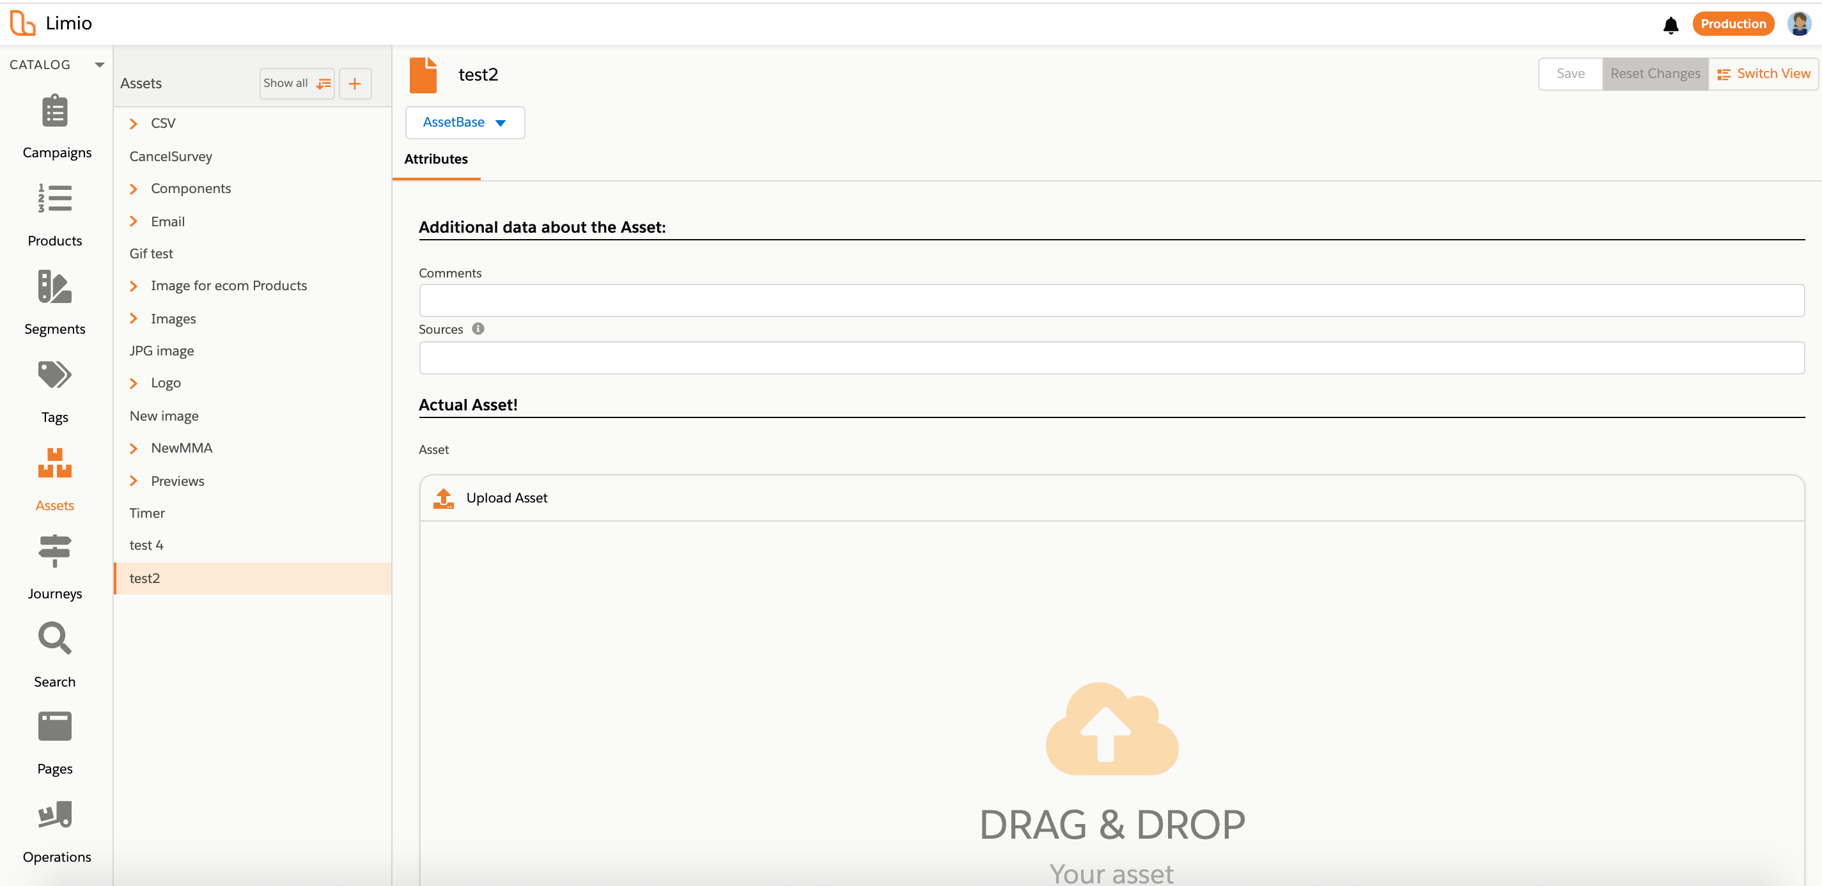The height and width of the screenshot is (886, 1822).
Task: Click the Sources info icon
Action: [x=478, y=329]
